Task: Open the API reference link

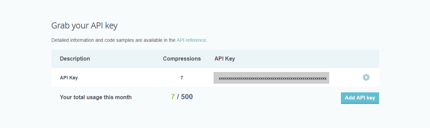Action: pos(191,40)
